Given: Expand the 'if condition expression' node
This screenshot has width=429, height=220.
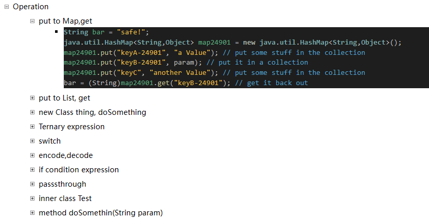Looking at the screenshot, I should point(32,169).
